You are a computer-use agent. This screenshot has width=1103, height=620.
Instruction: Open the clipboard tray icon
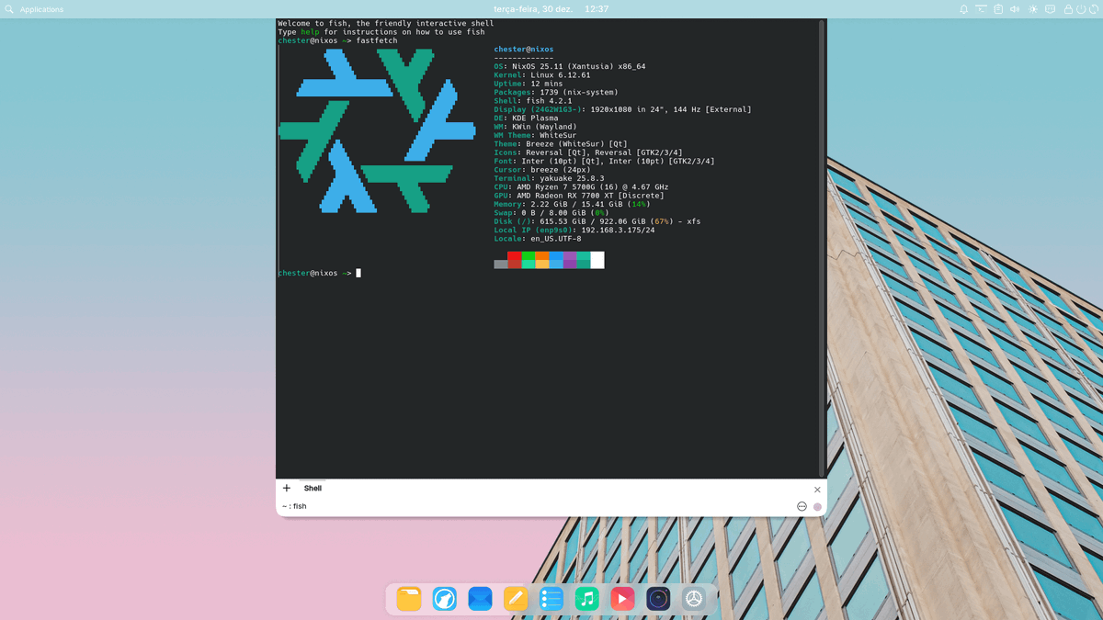[x=998, y=9]
